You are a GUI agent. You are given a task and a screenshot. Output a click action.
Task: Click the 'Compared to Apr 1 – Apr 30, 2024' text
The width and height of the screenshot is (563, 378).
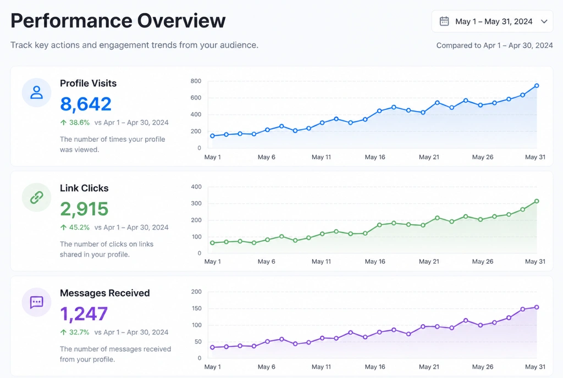pos(494,46)
